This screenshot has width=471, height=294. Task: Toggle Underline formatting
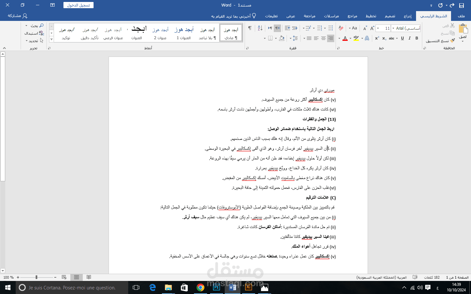(x=402, y=38)
